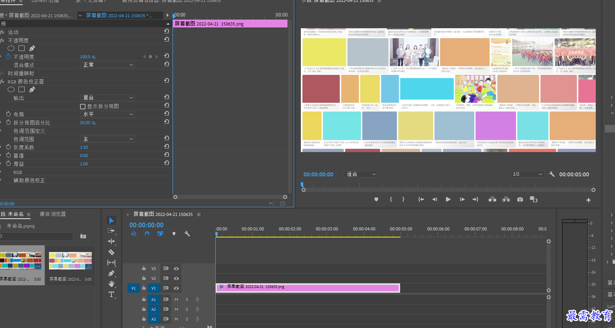Select the Hand tool

tap(111, 283)
